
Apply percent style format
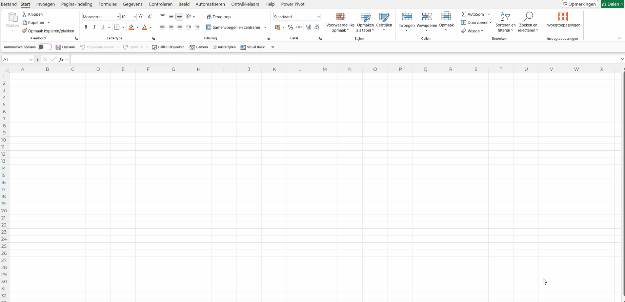pos(291,27)
